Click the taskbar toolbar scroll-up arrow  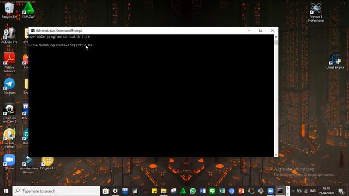coord(287,188)
